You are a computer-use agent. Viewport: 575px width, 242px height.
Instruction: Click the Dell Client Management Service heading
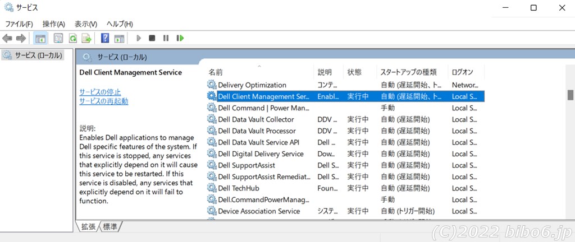130,72
